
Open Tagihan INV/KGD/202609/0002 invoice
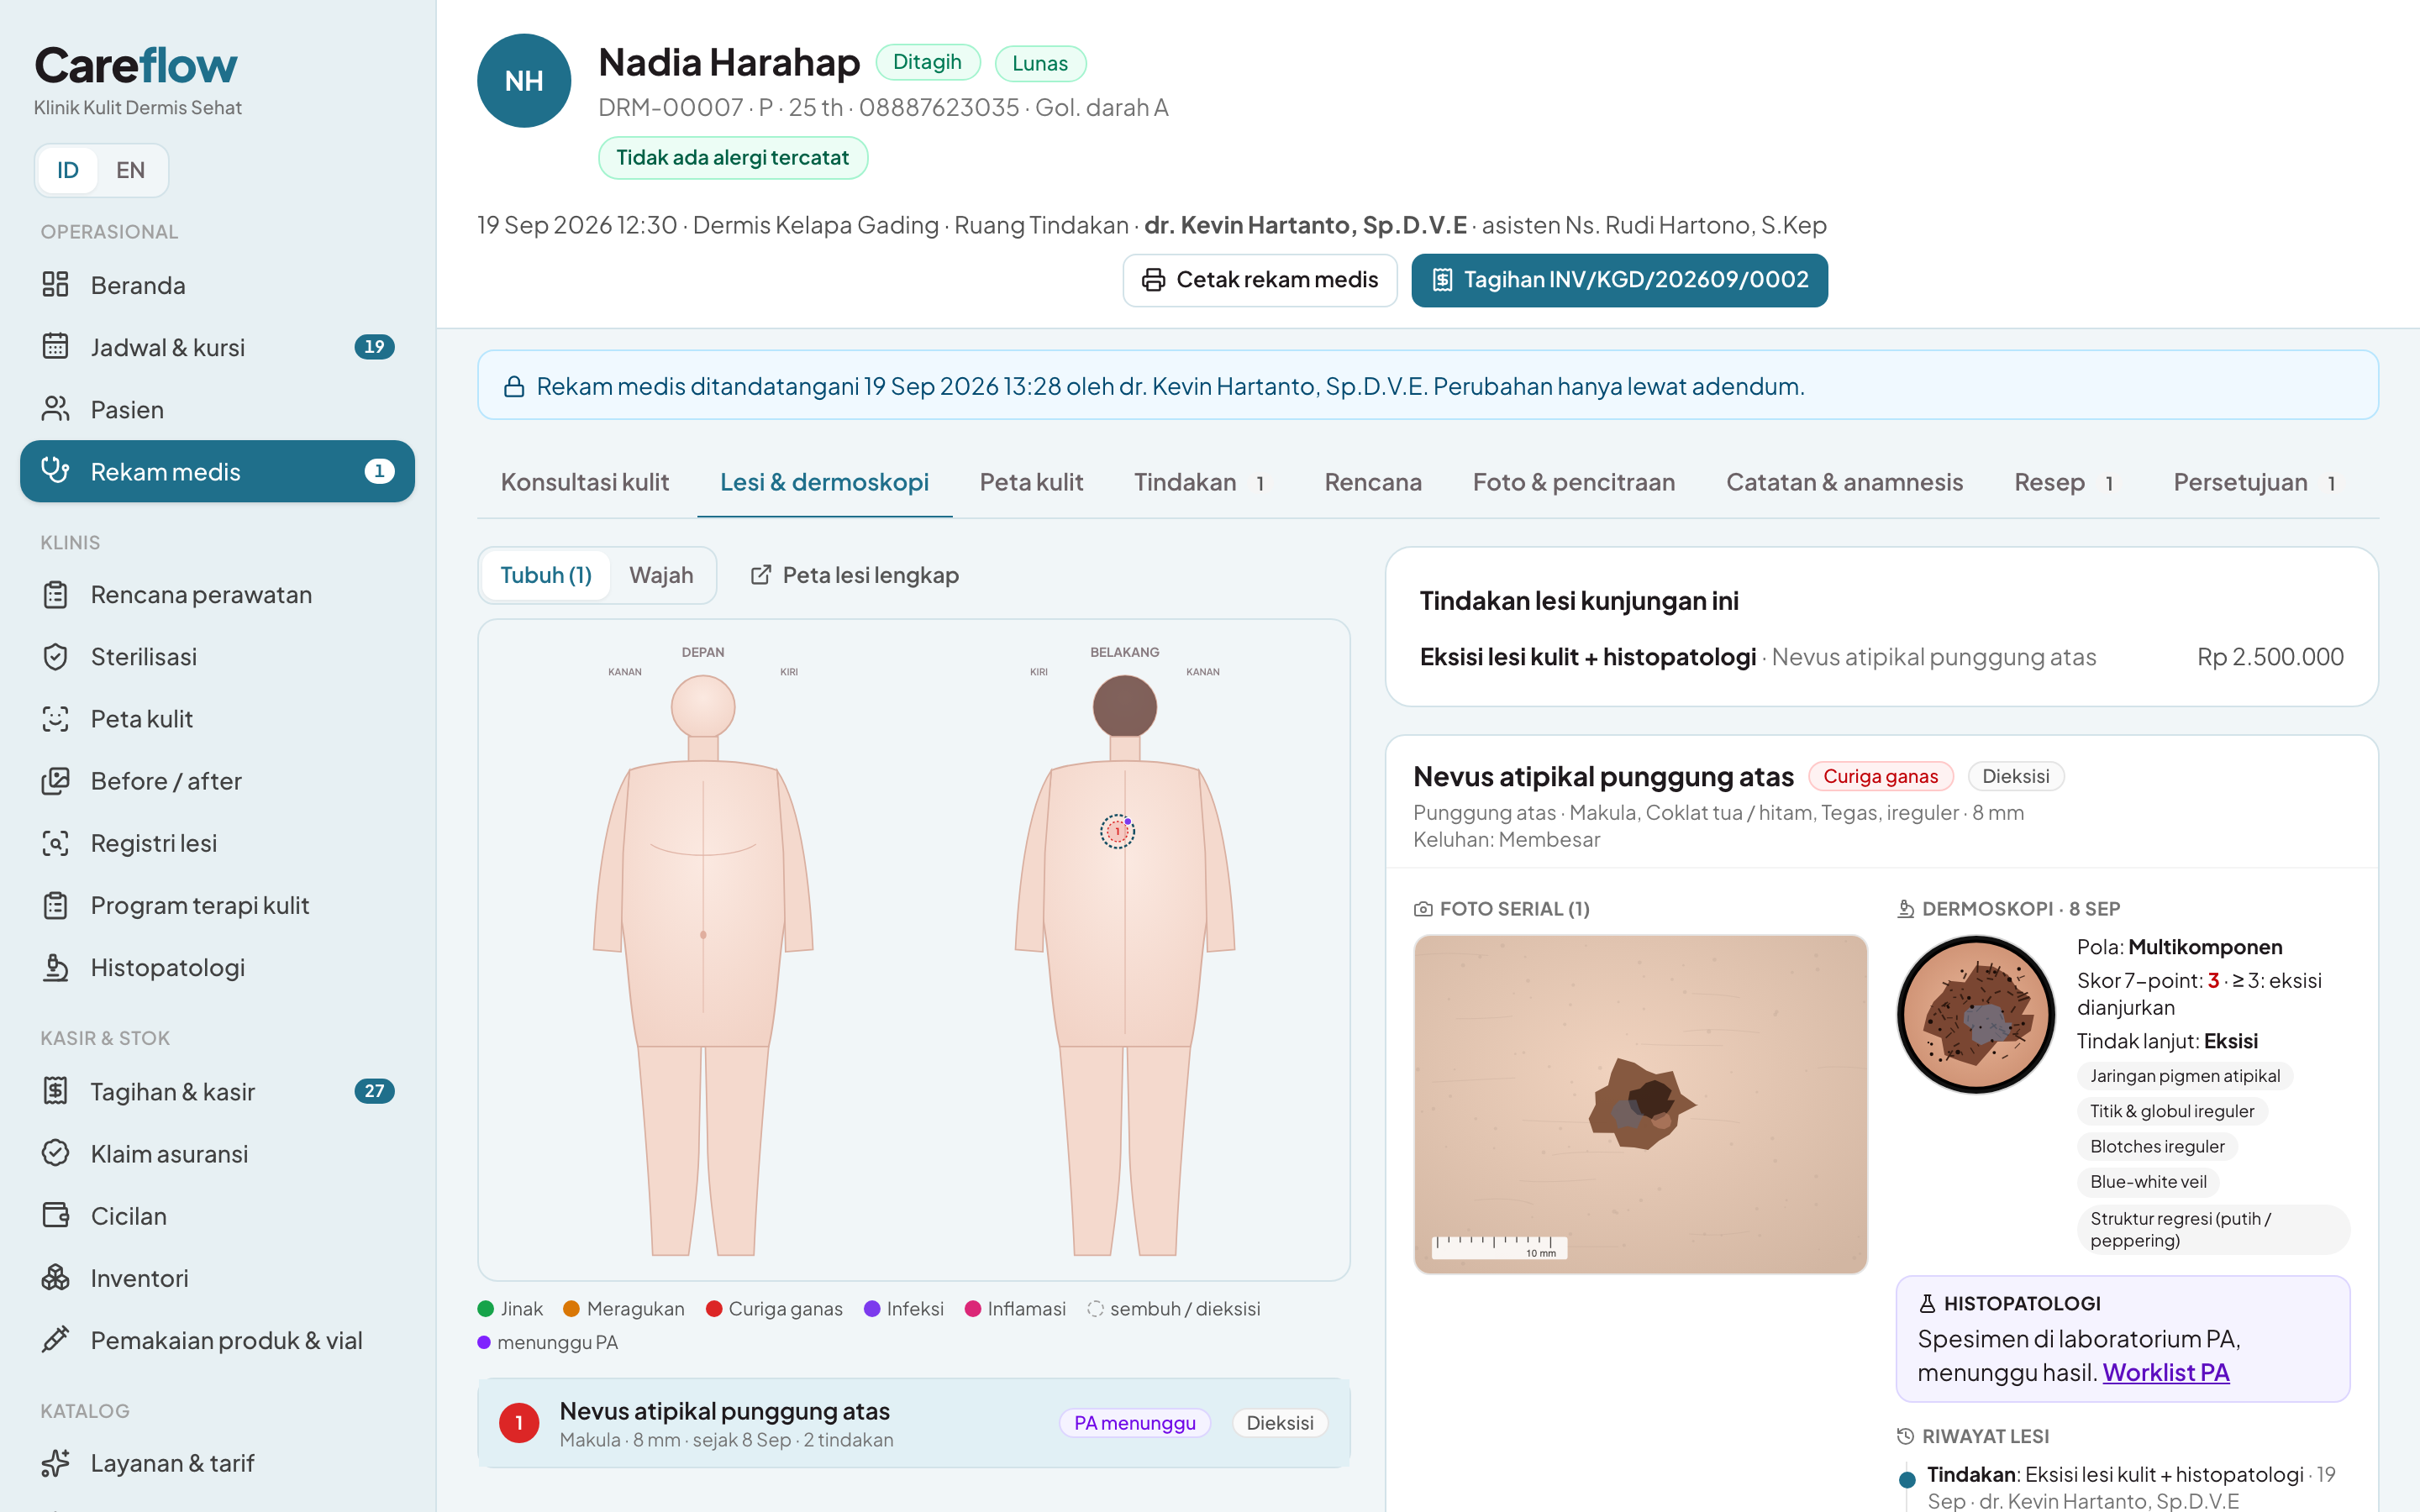pyautogui.click(x=1619, y=280)
